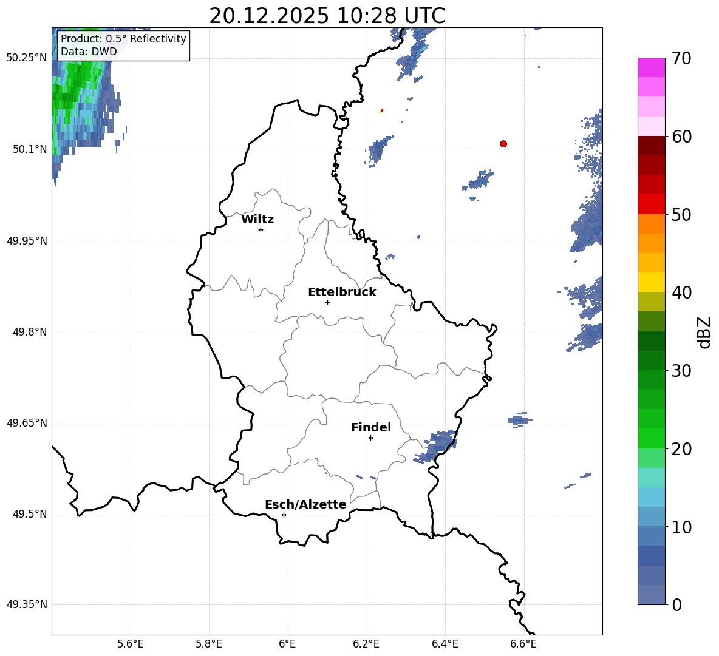Click the 'Product: 0.5° Reflectivity' text
This screenshot has height=656, width=719.
coord(123,38)
